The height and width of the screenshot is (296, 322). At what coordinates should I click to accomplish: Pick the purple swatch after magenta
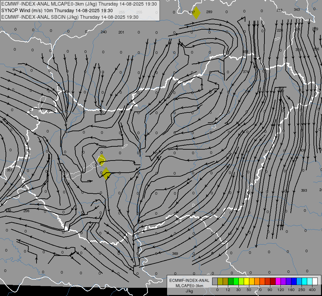click(284, 281)
